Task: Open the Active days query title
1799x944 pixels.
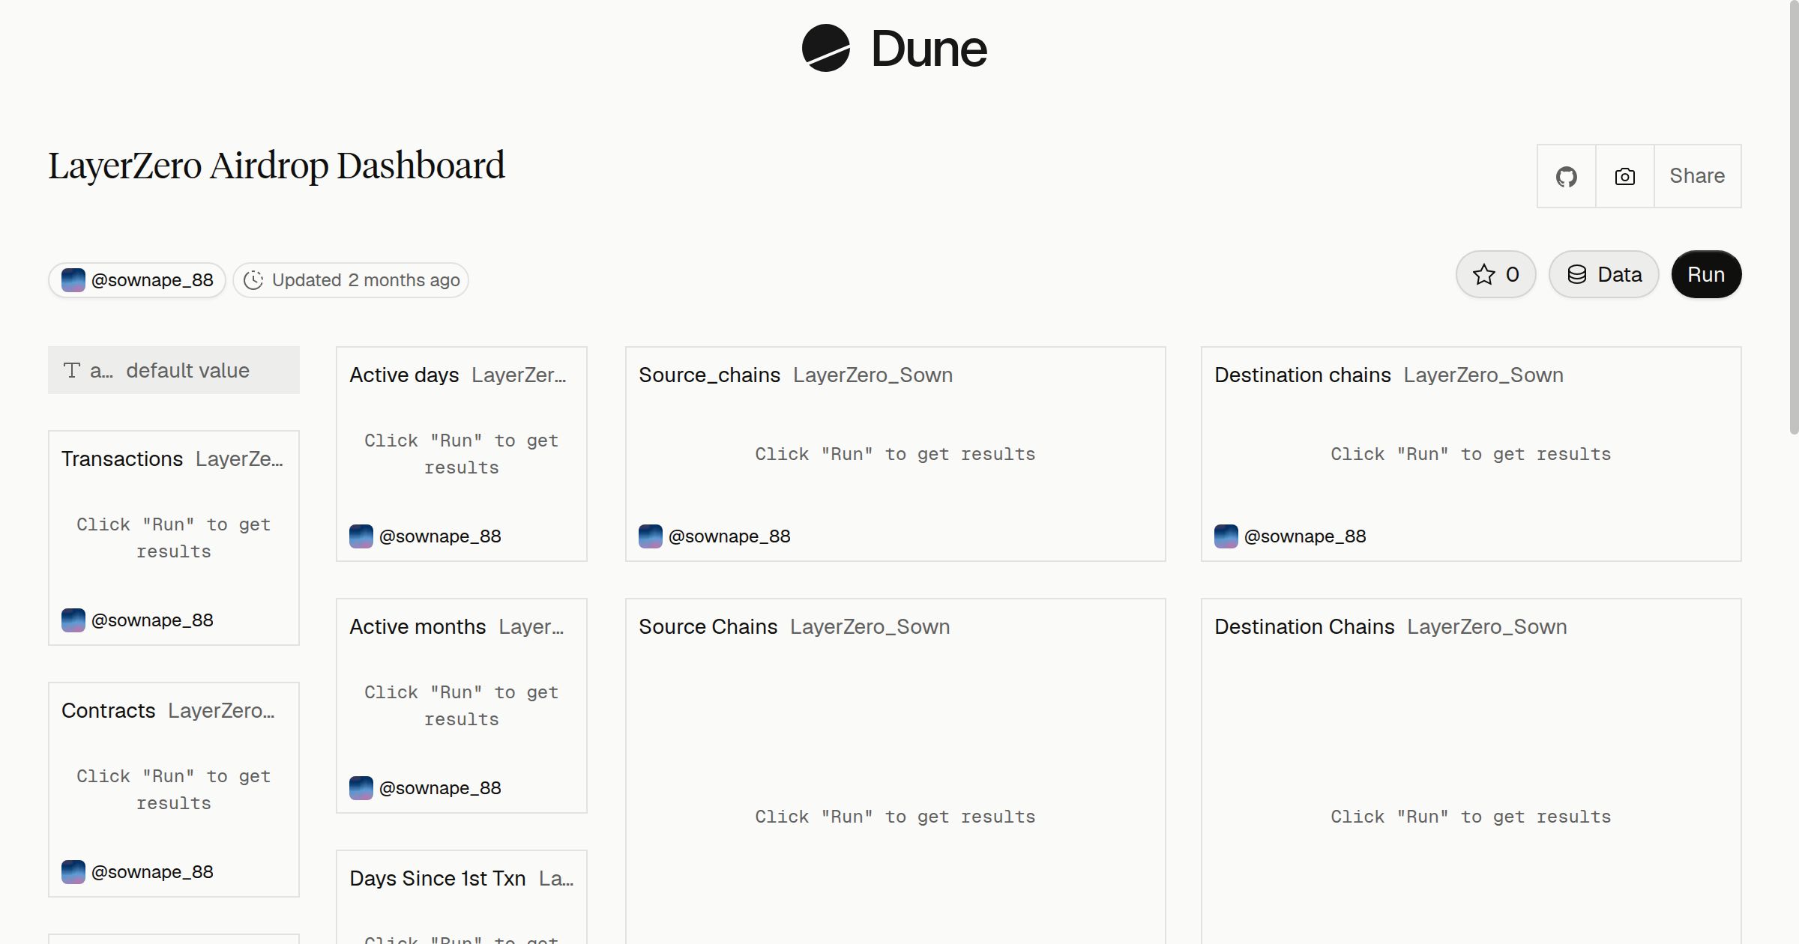Action: (x=404, y=375)
